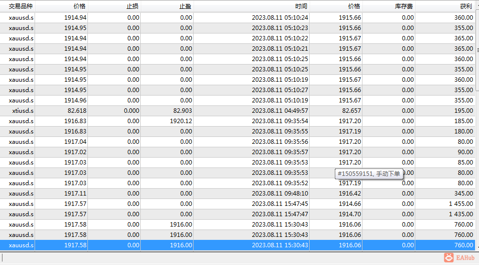Click the 1 455.00 profit value
Image resolution: width=479 pixels, height=265 pixels.
pyautogui.click(x=461, y=204)
